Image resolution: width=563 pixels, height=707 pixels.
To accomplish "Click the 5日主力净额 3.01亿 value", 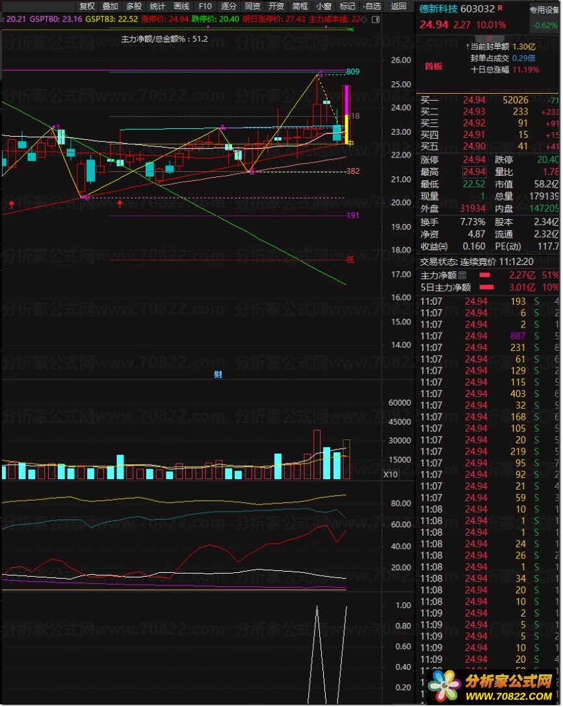I will (522, 287).
